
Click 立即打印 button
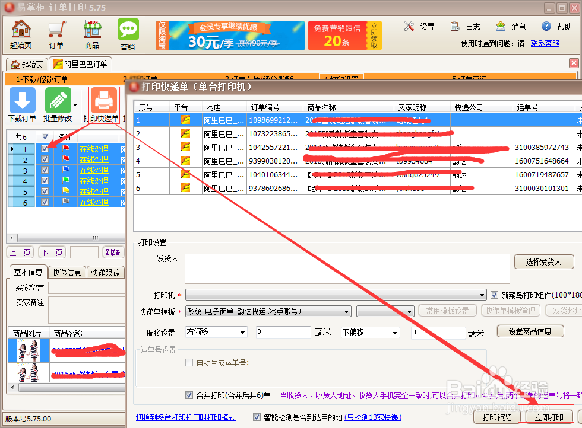point(549,417)
